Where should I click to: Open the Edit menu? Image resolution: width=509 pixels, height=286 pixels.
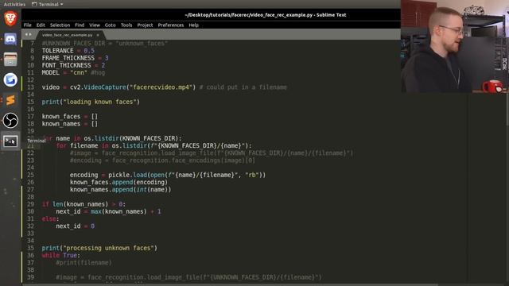point(41,25)
